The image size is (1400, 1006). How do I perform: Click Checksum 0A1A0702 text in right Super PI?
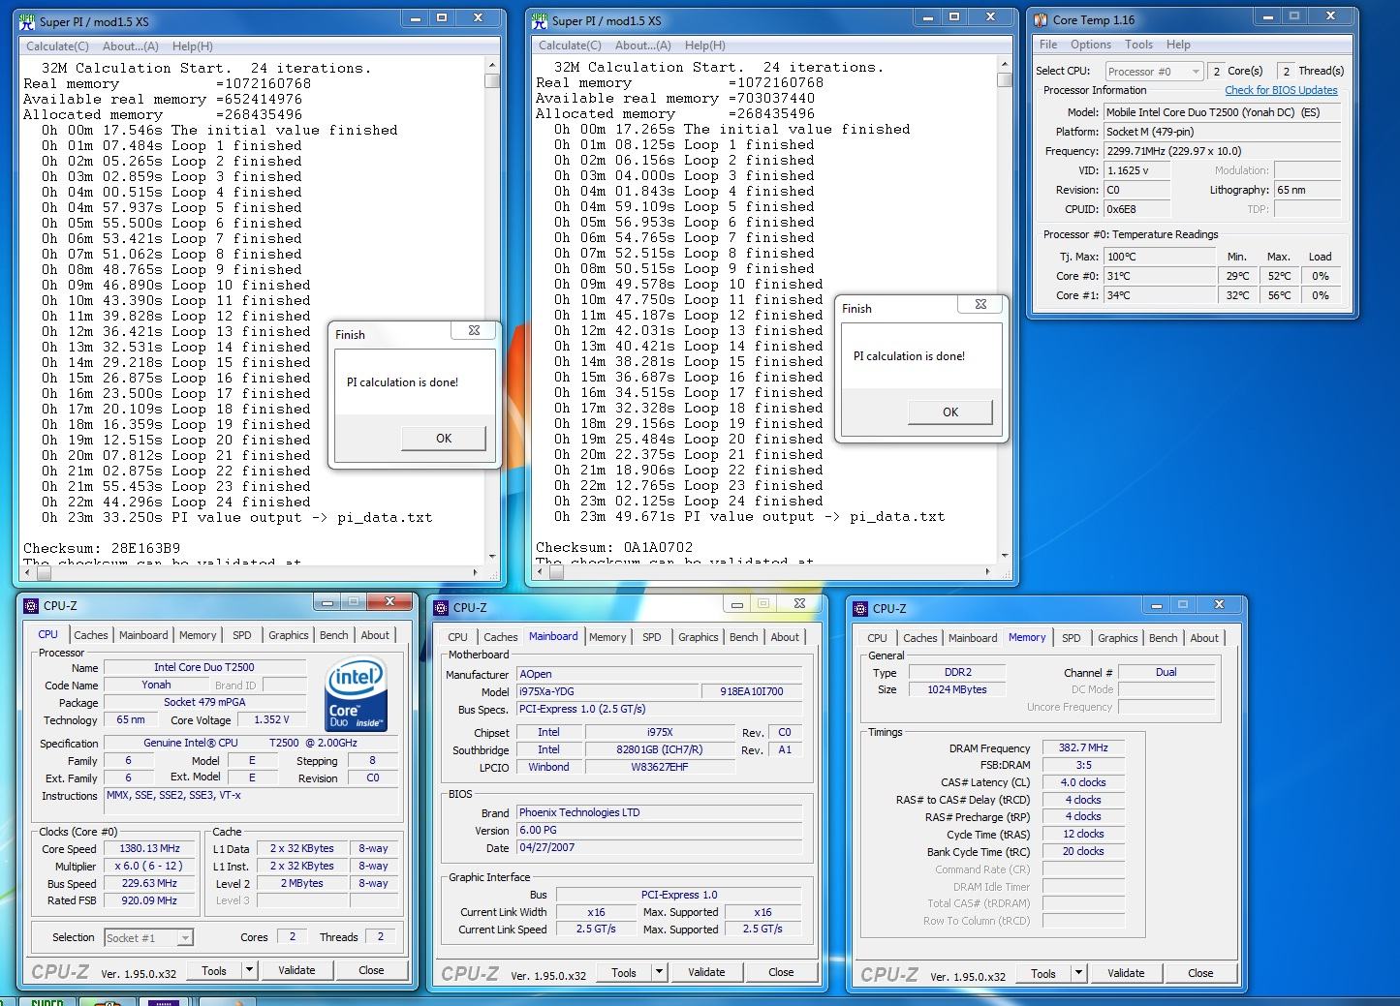coord(614,547)
